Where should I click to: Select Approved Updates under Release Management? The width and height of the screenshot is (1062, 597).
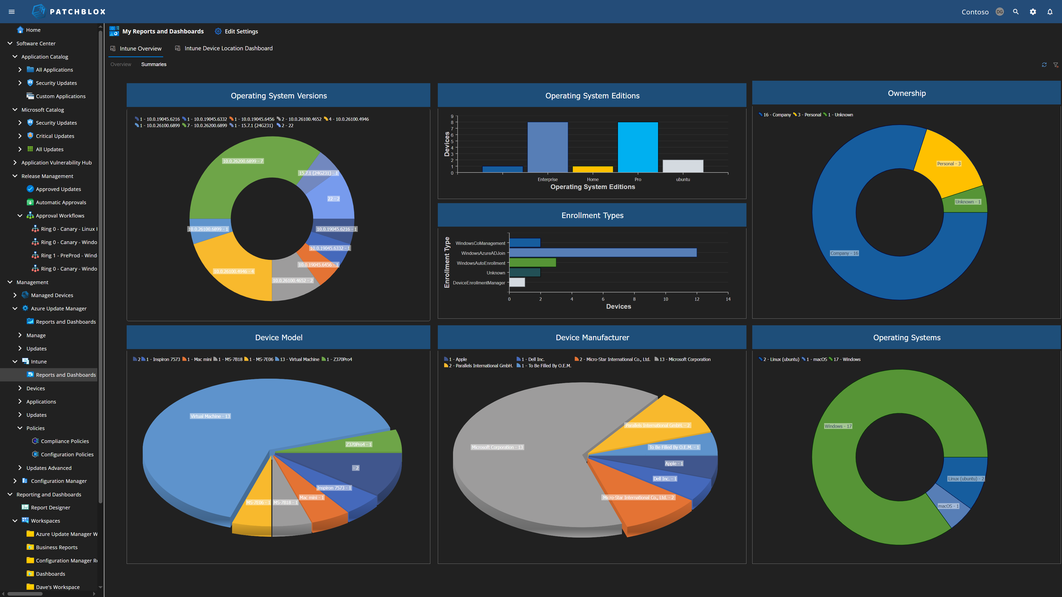58,189
